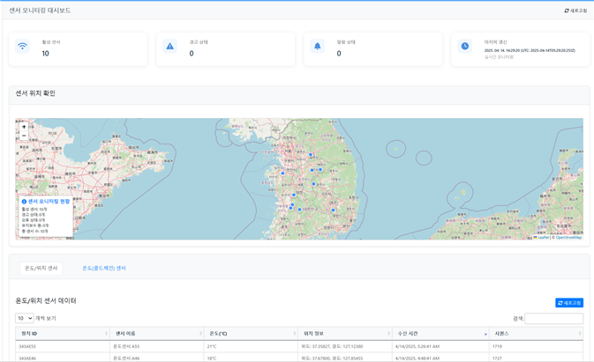Click the bell icon on 알림 상태 card
The height and width of the screenshot is (362, 594).
click(318, 47)
